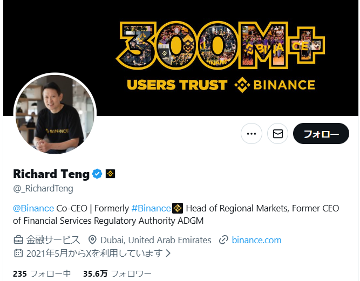Click the Binance logo emoji in bio
This screenshot has width=360, height=281.
tap(178, 208)
